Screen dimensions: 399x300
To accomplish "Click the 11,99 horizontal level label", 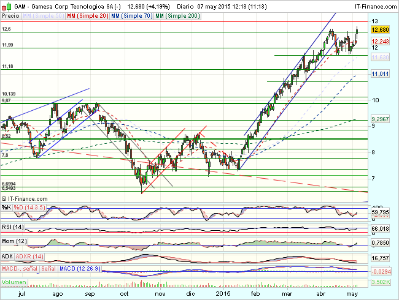I will click(x=7, y=45).
